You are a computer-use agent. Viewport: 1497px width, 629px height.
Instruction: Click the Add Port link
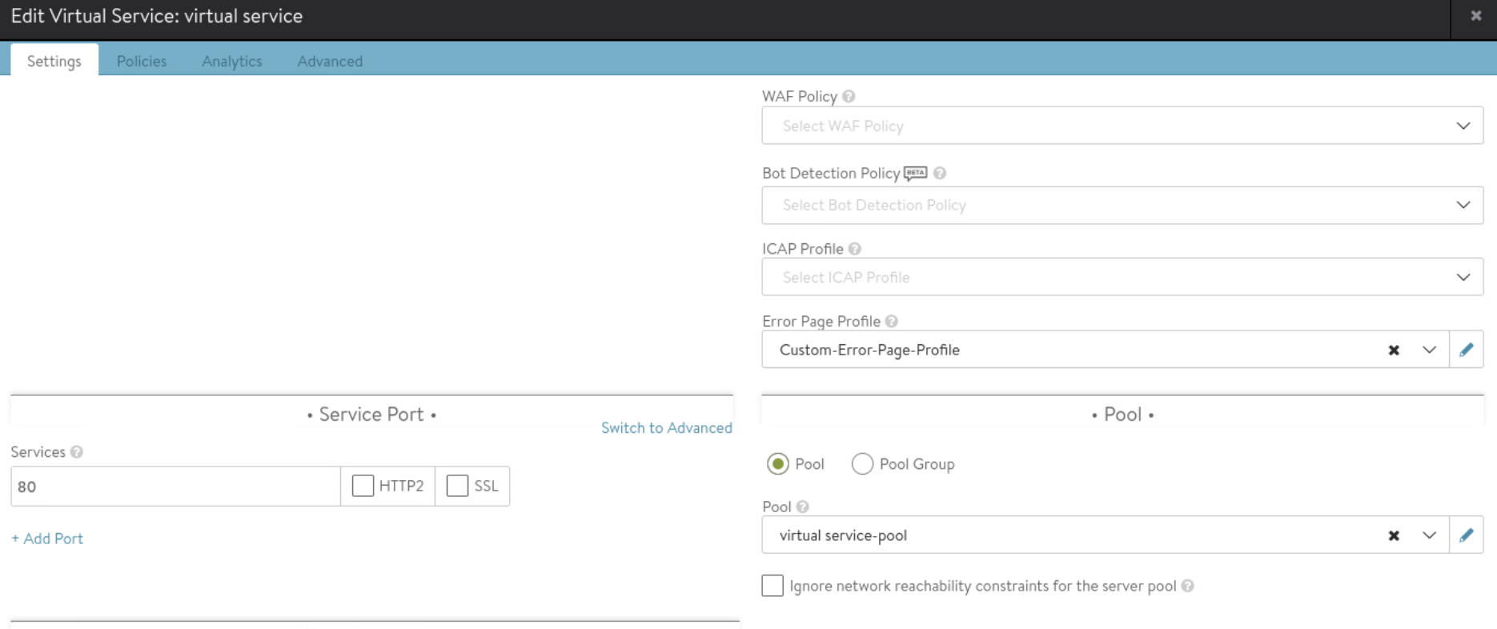point(47,539)
